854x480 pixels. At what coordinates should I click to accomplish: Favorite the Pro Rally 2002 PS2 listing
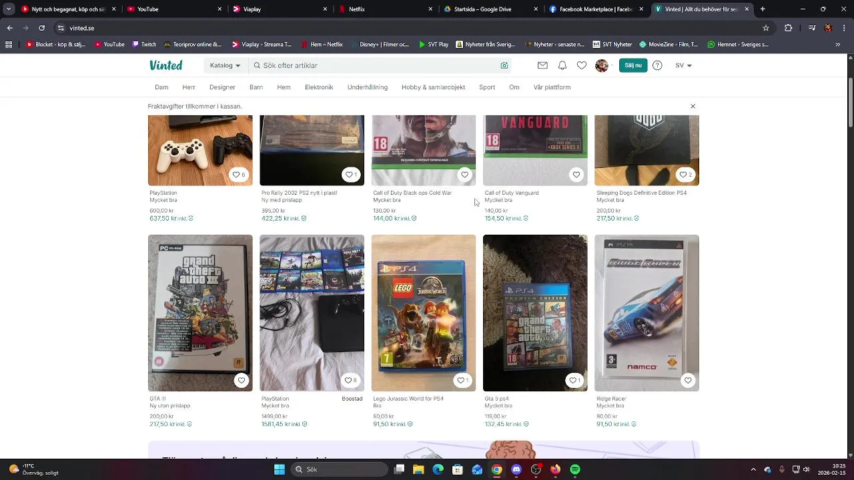click(350, 175)
